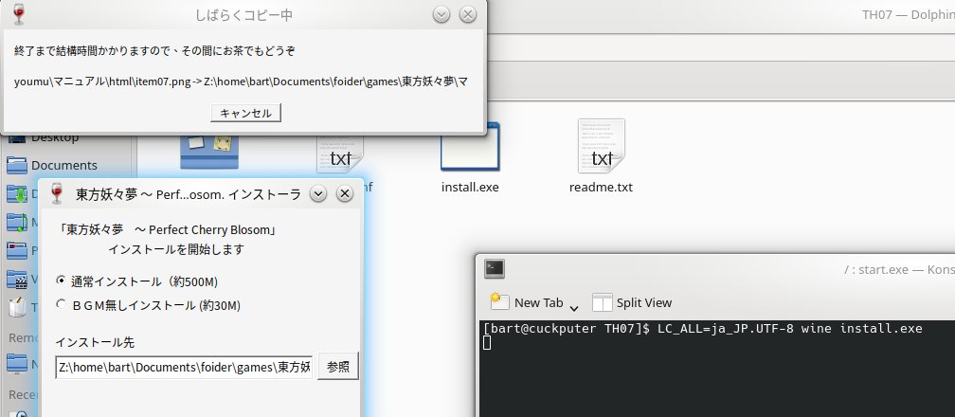This screenshot has width=955, height=417.
Task: Select the blue folder thumbnail in Dolphin
Action: coord(208,152)
